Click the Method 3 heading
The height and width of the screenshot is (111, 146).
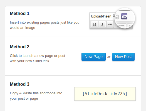point(20,84)
